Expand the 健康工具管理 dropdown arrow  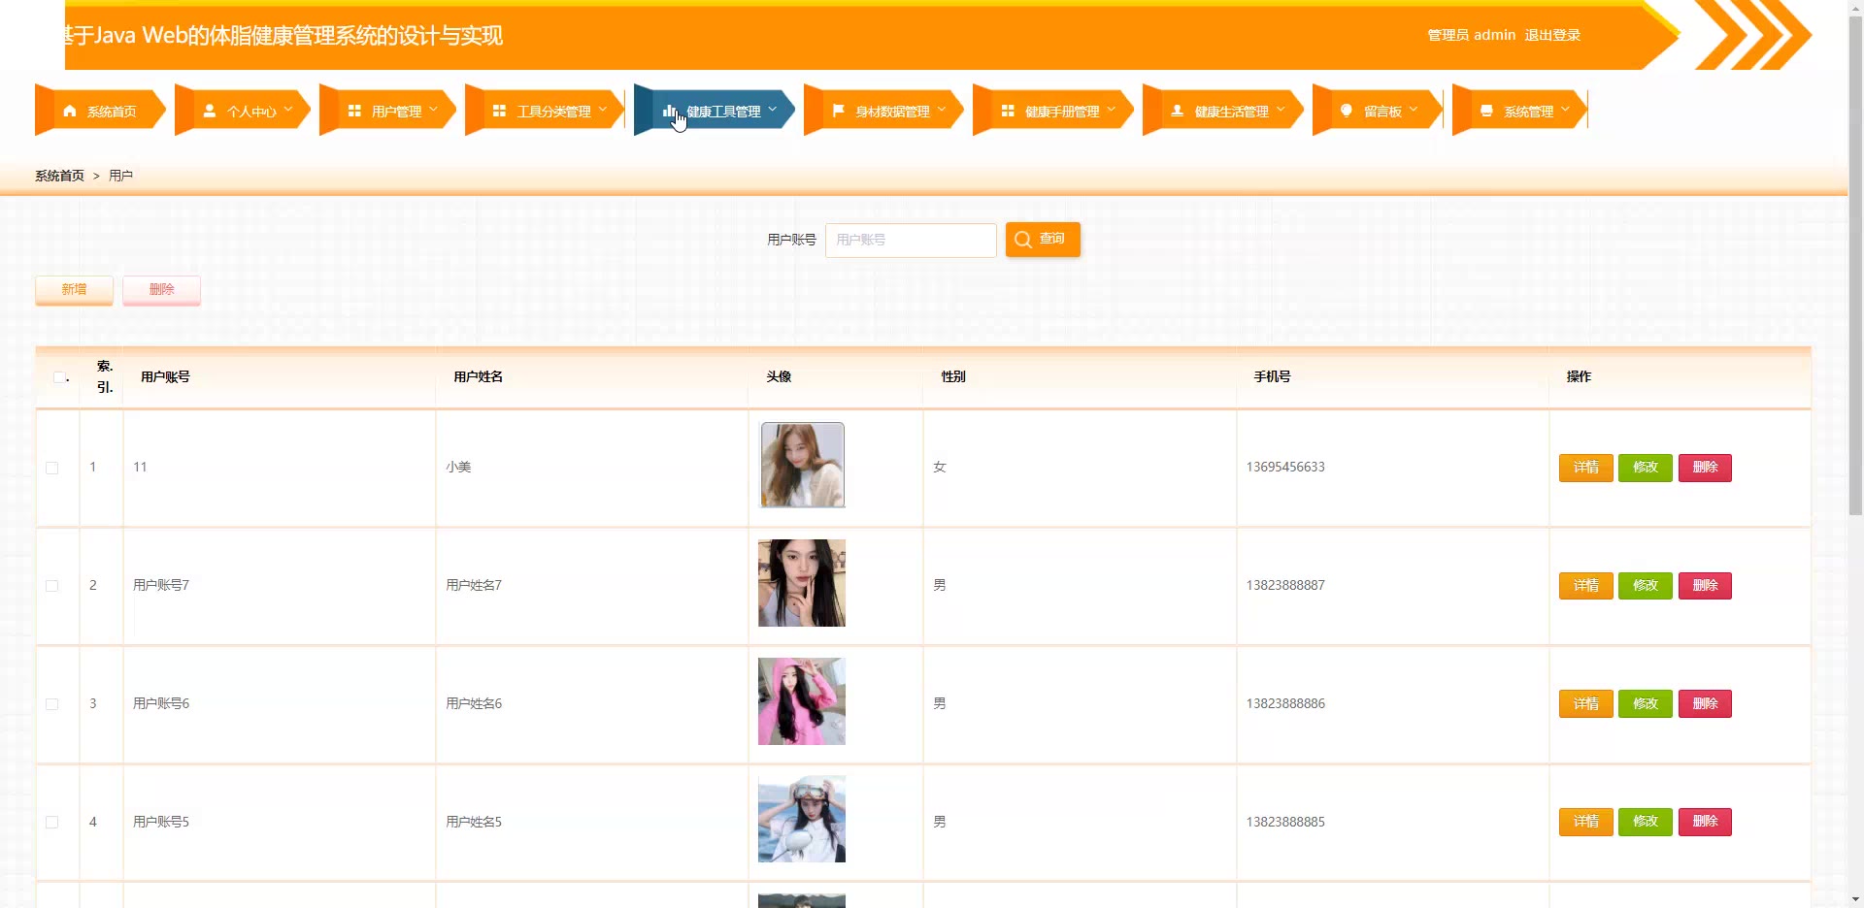pos(773,110)
